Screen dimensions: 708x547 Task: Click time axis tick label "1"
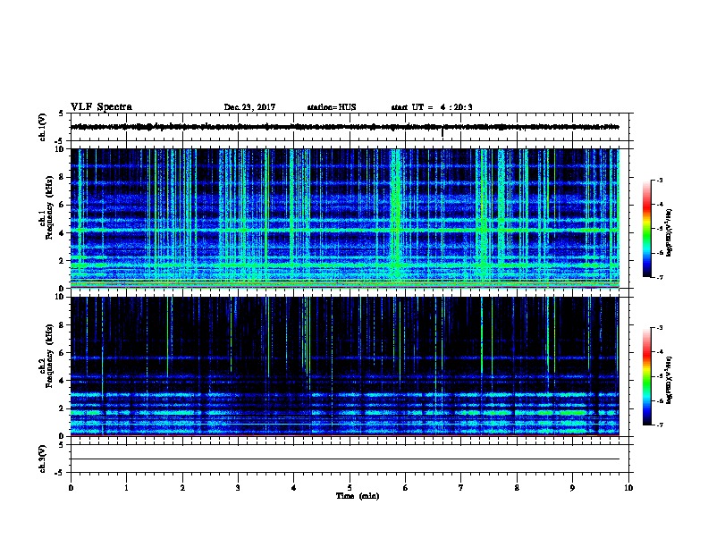(126, 488)
